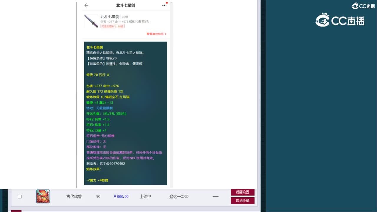Screen dimensions: 377x212
Task: Click the 北斗七星剑 sword thumbnail
Action: click(91, 21)
